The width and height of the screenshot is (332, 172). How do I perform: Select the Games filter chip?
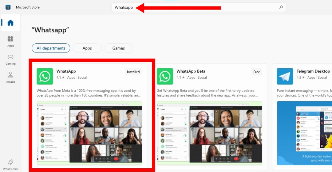coord(118,48)
